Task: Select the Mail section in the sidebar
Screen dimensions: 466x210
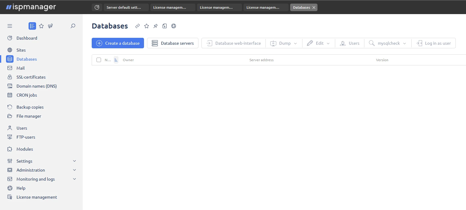Action: pos(20,68)
